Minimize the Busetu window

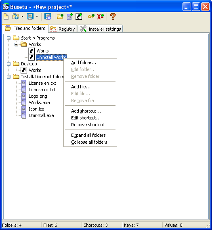click(x=187, y=7)
